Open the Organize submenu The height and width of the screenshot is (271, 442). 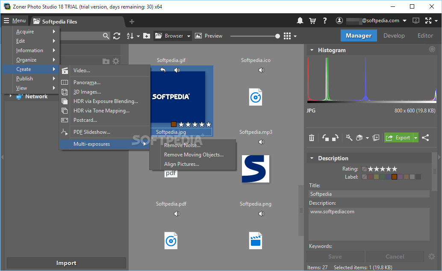click(31, 60)
